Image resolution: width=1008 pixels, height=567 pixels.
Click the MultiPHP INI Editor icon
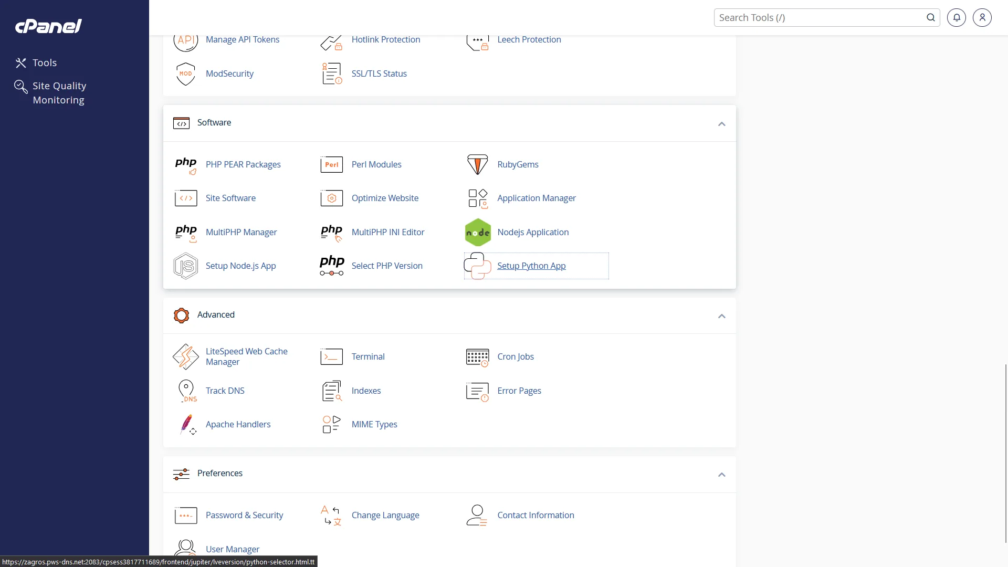click(331, 233)
